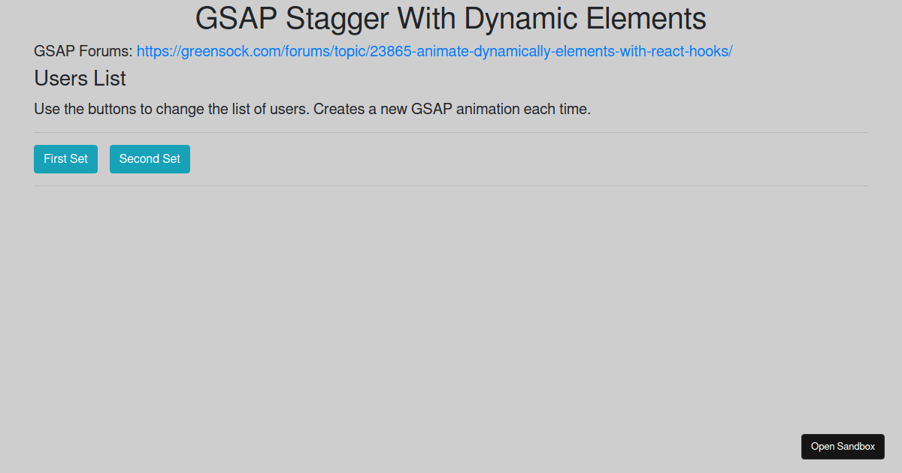Screen dimensions: 902x473
Task: Click the First Set button
Action: click(65, 159)
